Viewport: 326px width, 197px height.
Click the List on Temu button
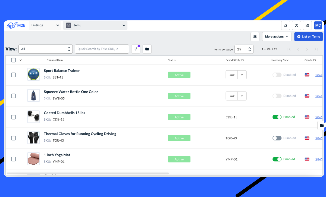[x=308, y=37]
